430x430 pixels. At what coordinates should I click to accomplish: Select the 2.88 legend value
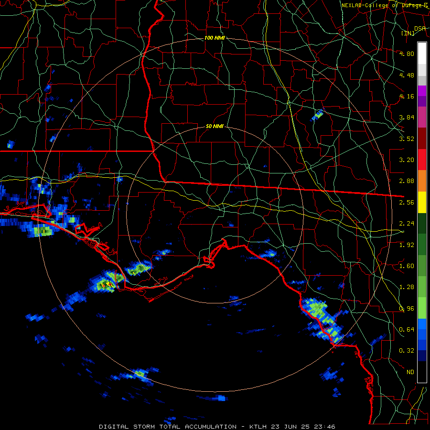[x=407, y=181]
